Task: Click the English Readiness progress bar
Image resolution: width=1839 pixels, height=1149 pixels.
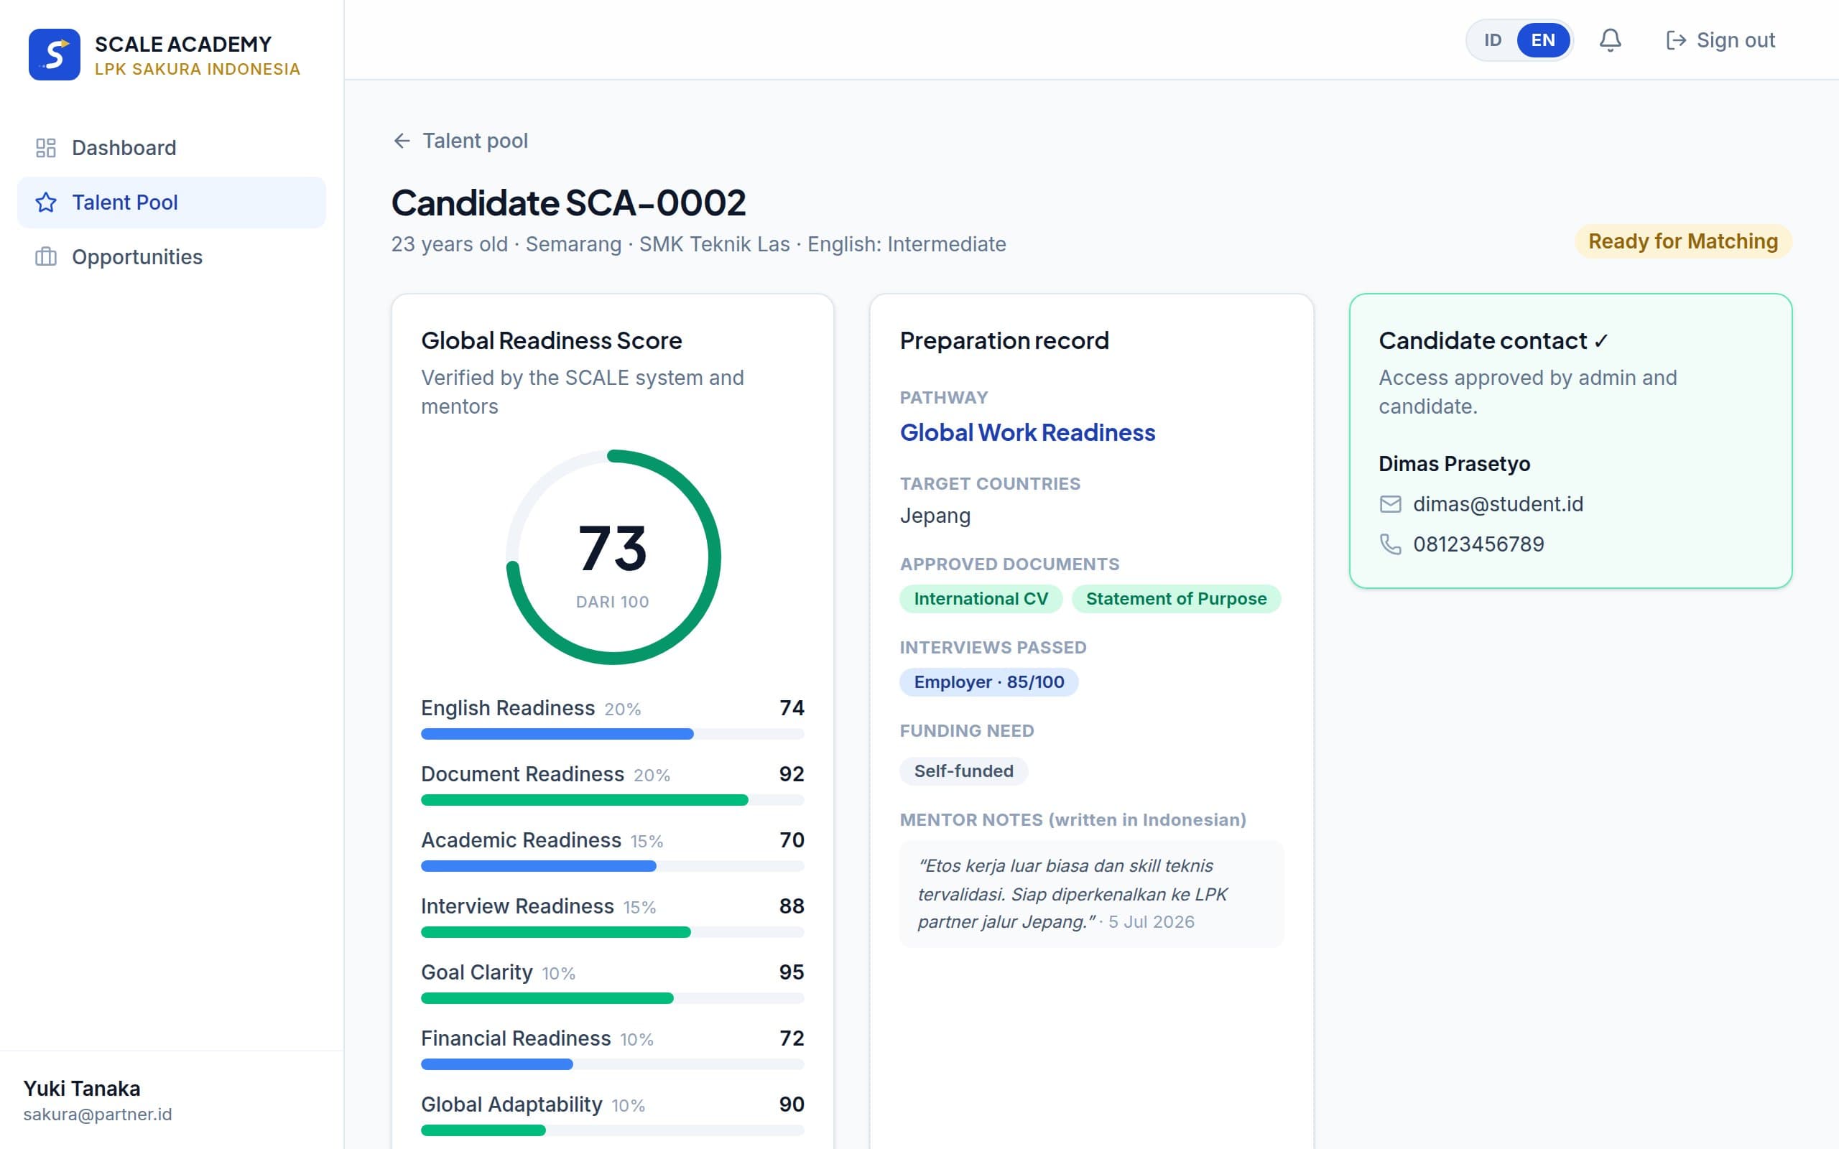Action: (x=613, y=734)
